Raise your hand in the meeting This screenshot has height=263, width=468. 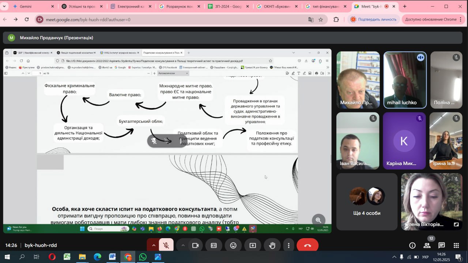[x=272, y=245]
